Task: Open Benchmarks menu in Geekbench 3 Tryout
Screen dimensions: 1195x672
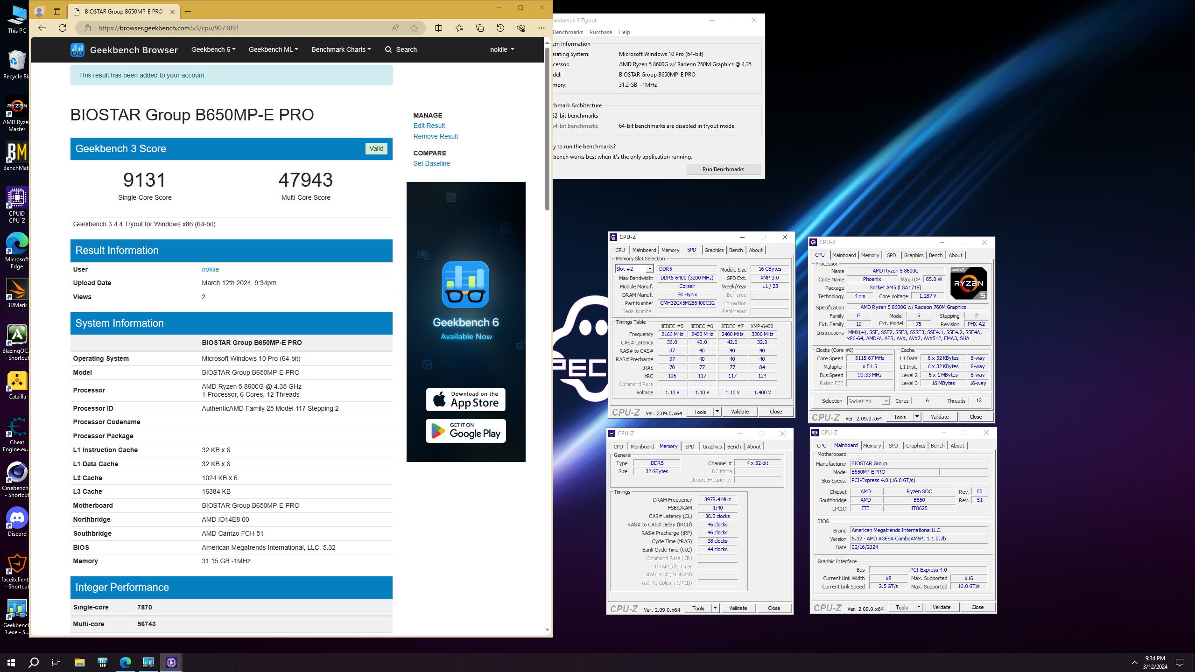Action: pos(568,32)
